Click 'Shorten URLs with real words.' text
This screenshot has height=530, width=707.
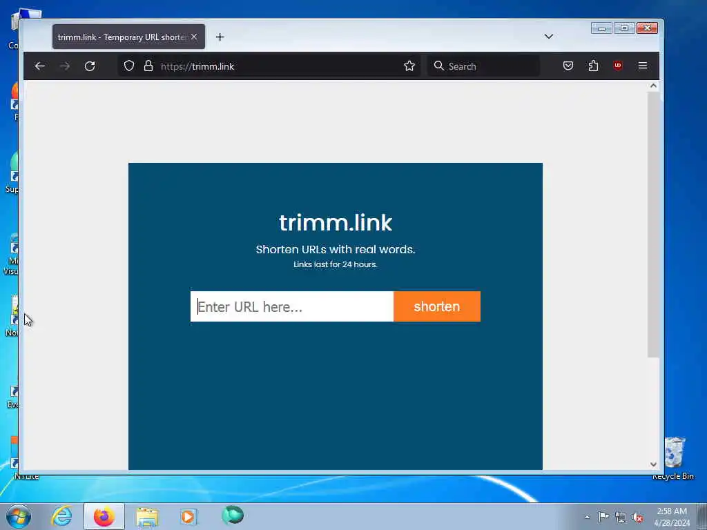click(336, 249)
